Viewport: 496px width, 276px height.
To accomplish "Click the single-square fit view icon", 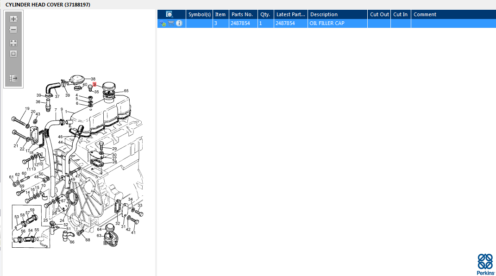I will pos(13,54).
